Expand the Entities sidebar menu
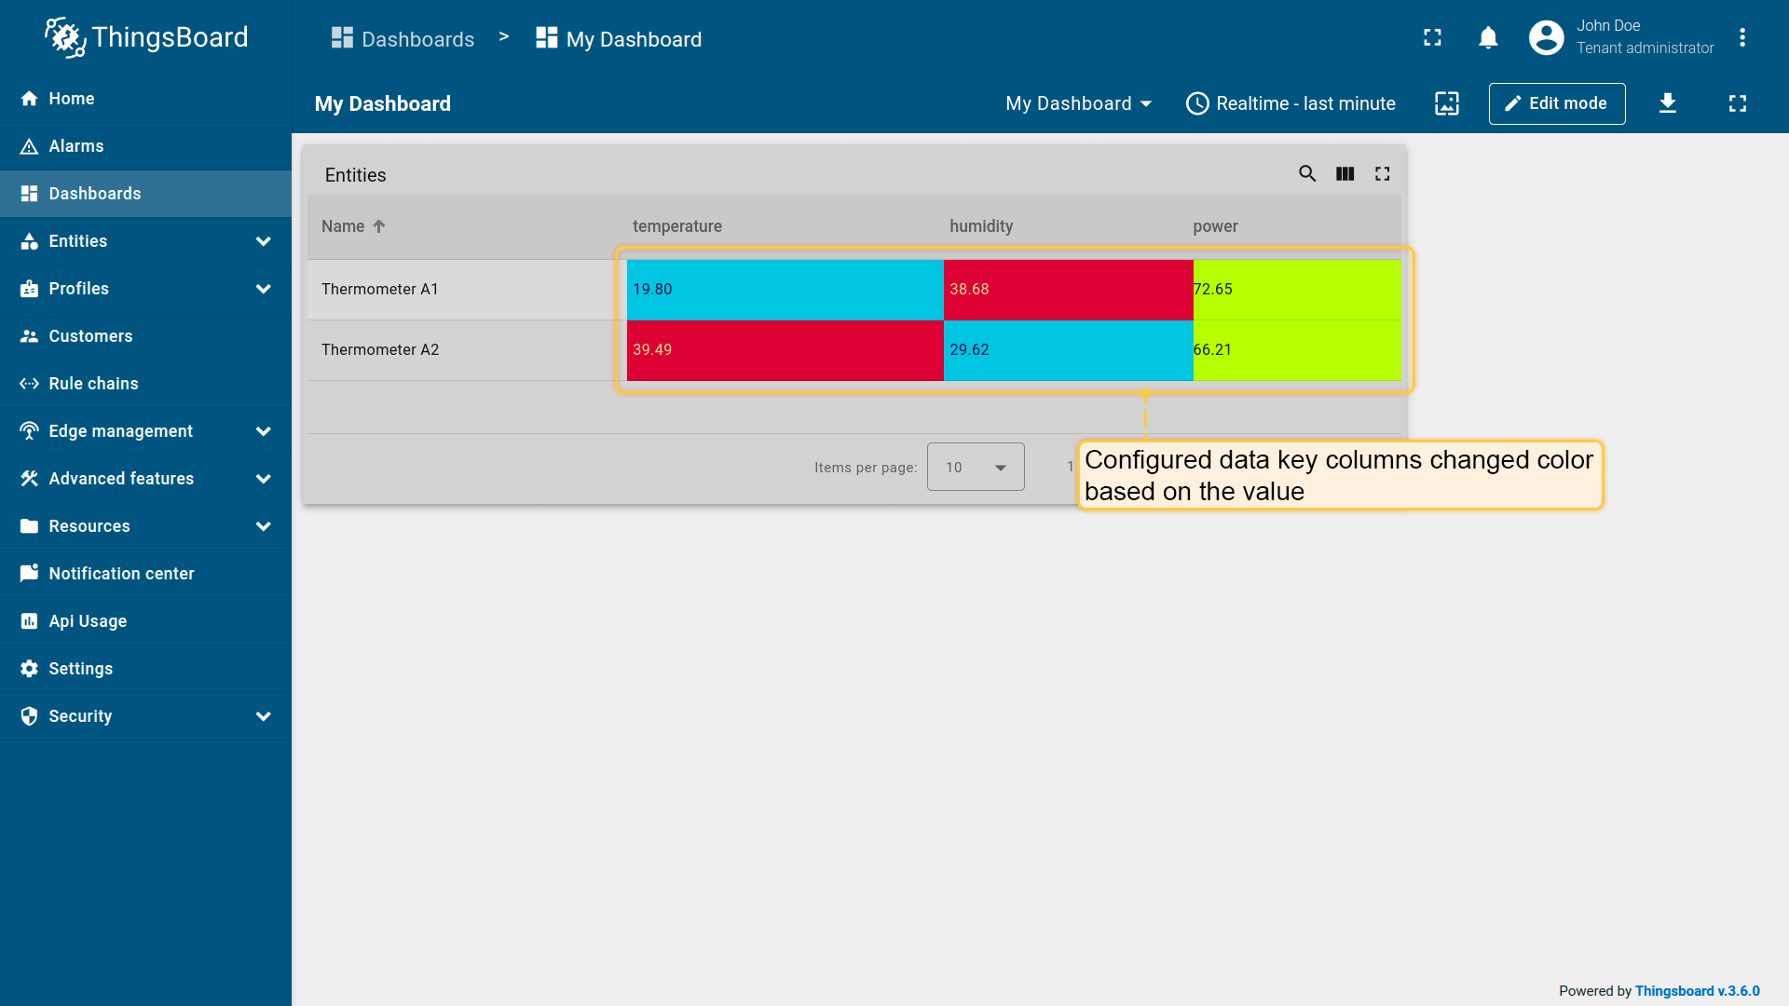This screenshot has width=1789, height=1006. (x=263, y=241)
